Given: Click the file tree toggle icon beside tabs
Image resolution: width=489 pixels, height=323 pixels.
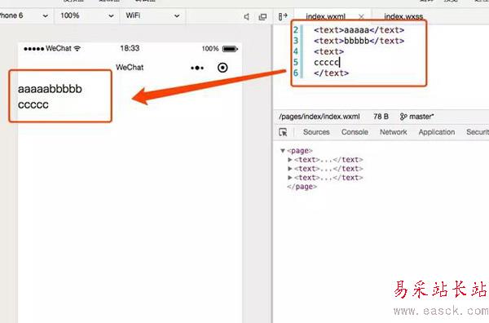Looking at the screenshot, I should pos(283,16).
